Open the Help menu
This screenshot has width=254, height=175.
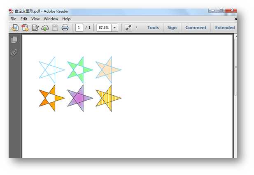(66, 19)
